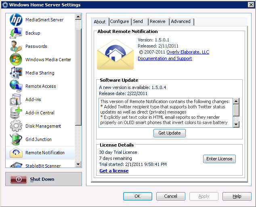Screen dimensions: 256x207
Task: Click the Passwords user-key icon
Action: point(16,46)
